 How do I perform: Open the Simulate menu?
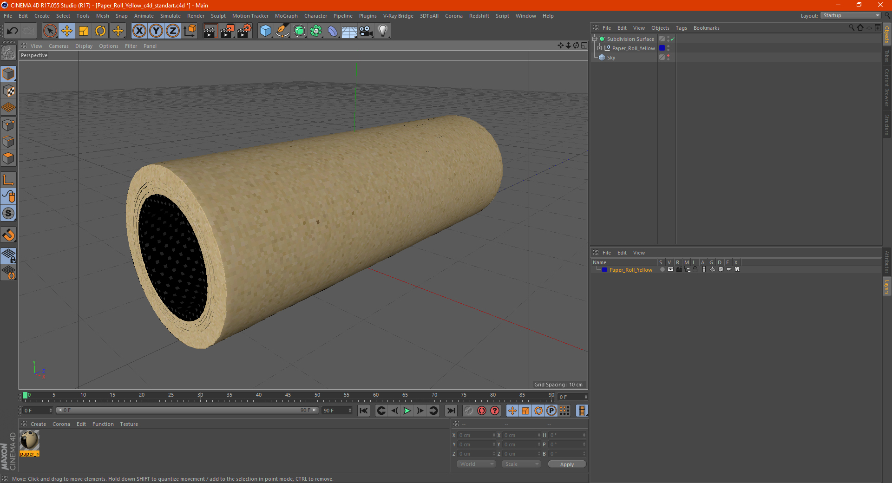171,16
